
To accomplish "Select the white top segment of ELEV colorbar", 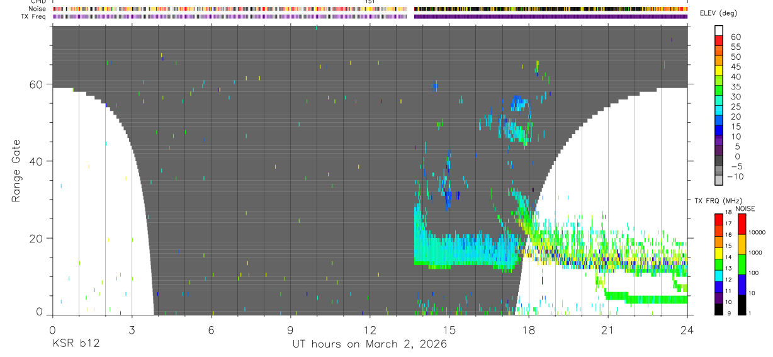I will coord(718,31).
